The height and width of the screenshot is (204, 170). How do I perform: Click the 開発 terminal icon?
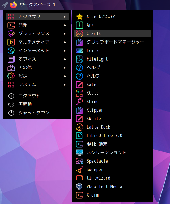coord(11,25)
